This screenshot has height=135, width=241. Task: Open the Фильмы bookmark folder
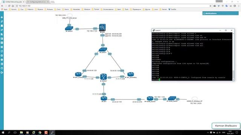pos(49,9)
